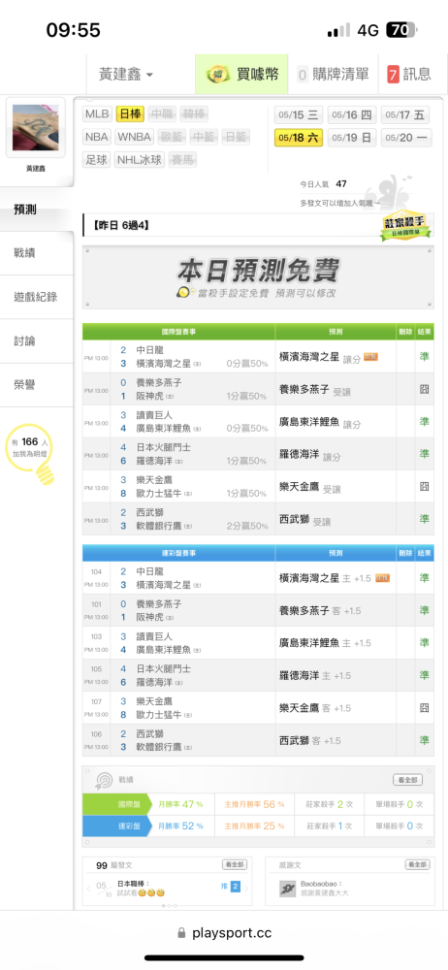Tap the 買噱幣 coin button

coord(242,75)
